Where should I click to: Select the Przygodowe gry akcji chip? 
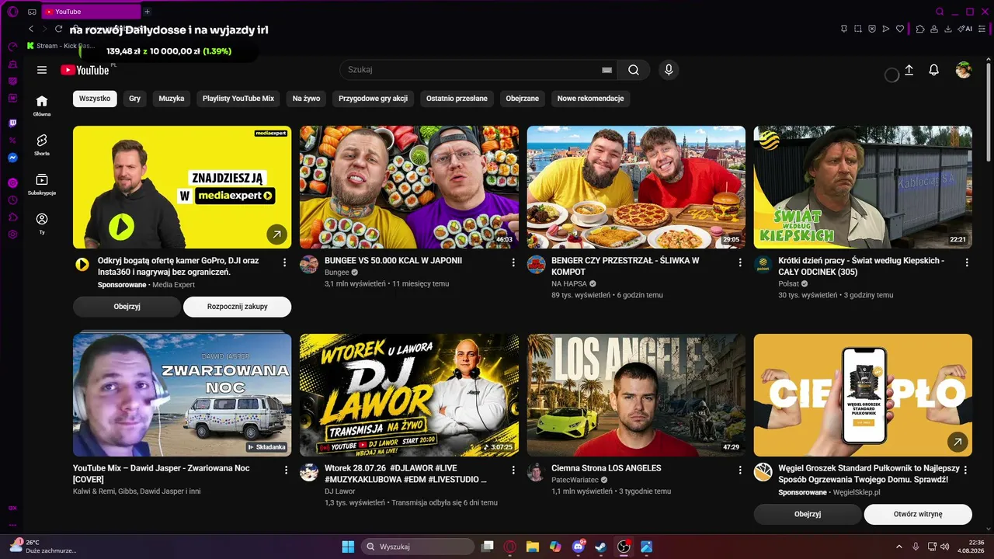pos(374,99)
